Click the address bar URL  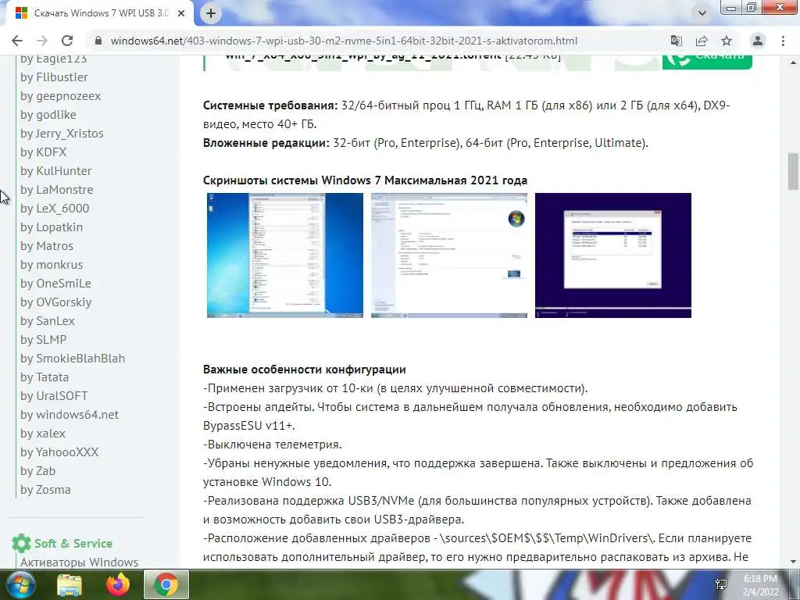(x=344, y=41)
